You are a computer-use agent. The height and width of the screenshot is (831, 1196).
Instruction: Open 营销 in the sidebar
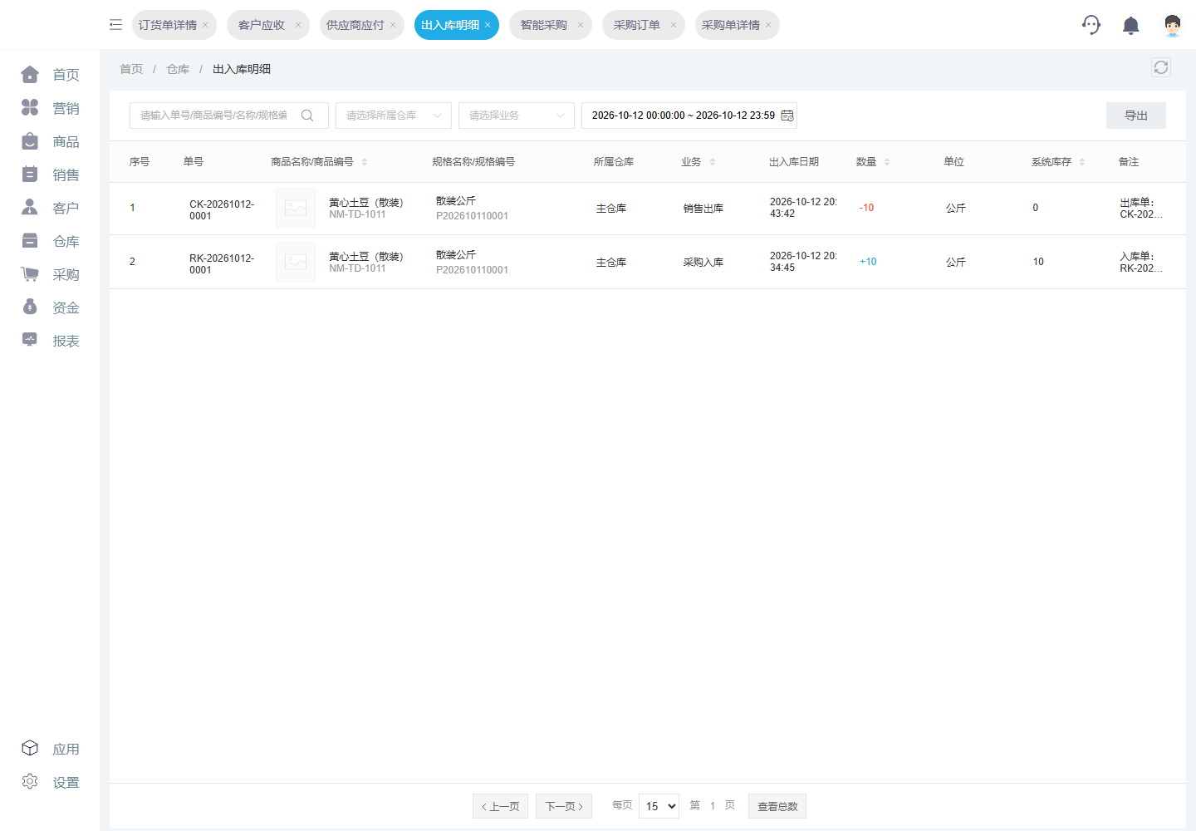point(50,108)
